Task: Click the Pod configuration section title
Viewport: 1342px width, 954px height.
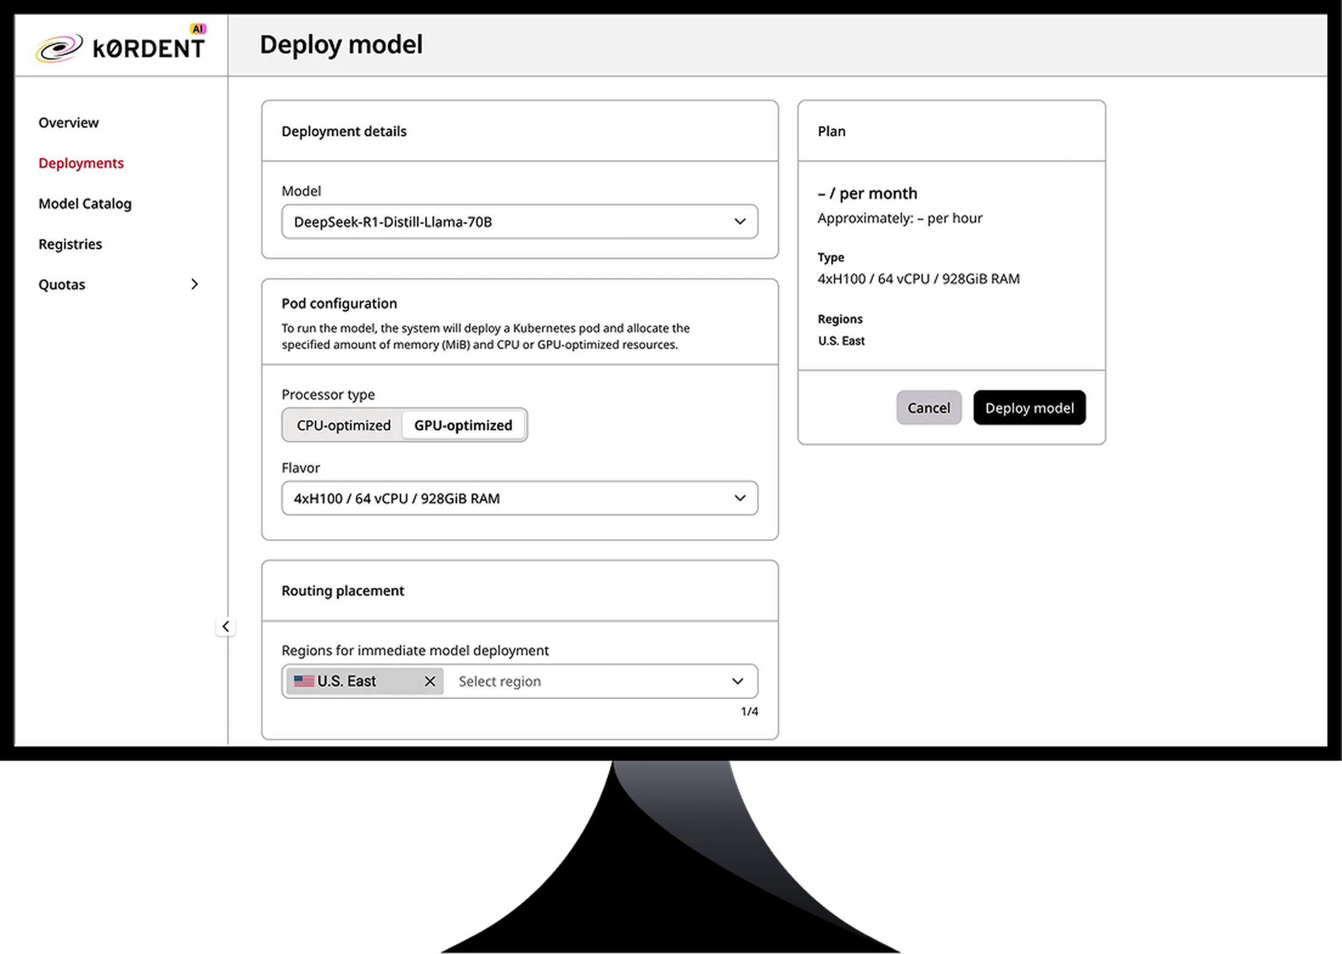Action: [x=339, y=303]
